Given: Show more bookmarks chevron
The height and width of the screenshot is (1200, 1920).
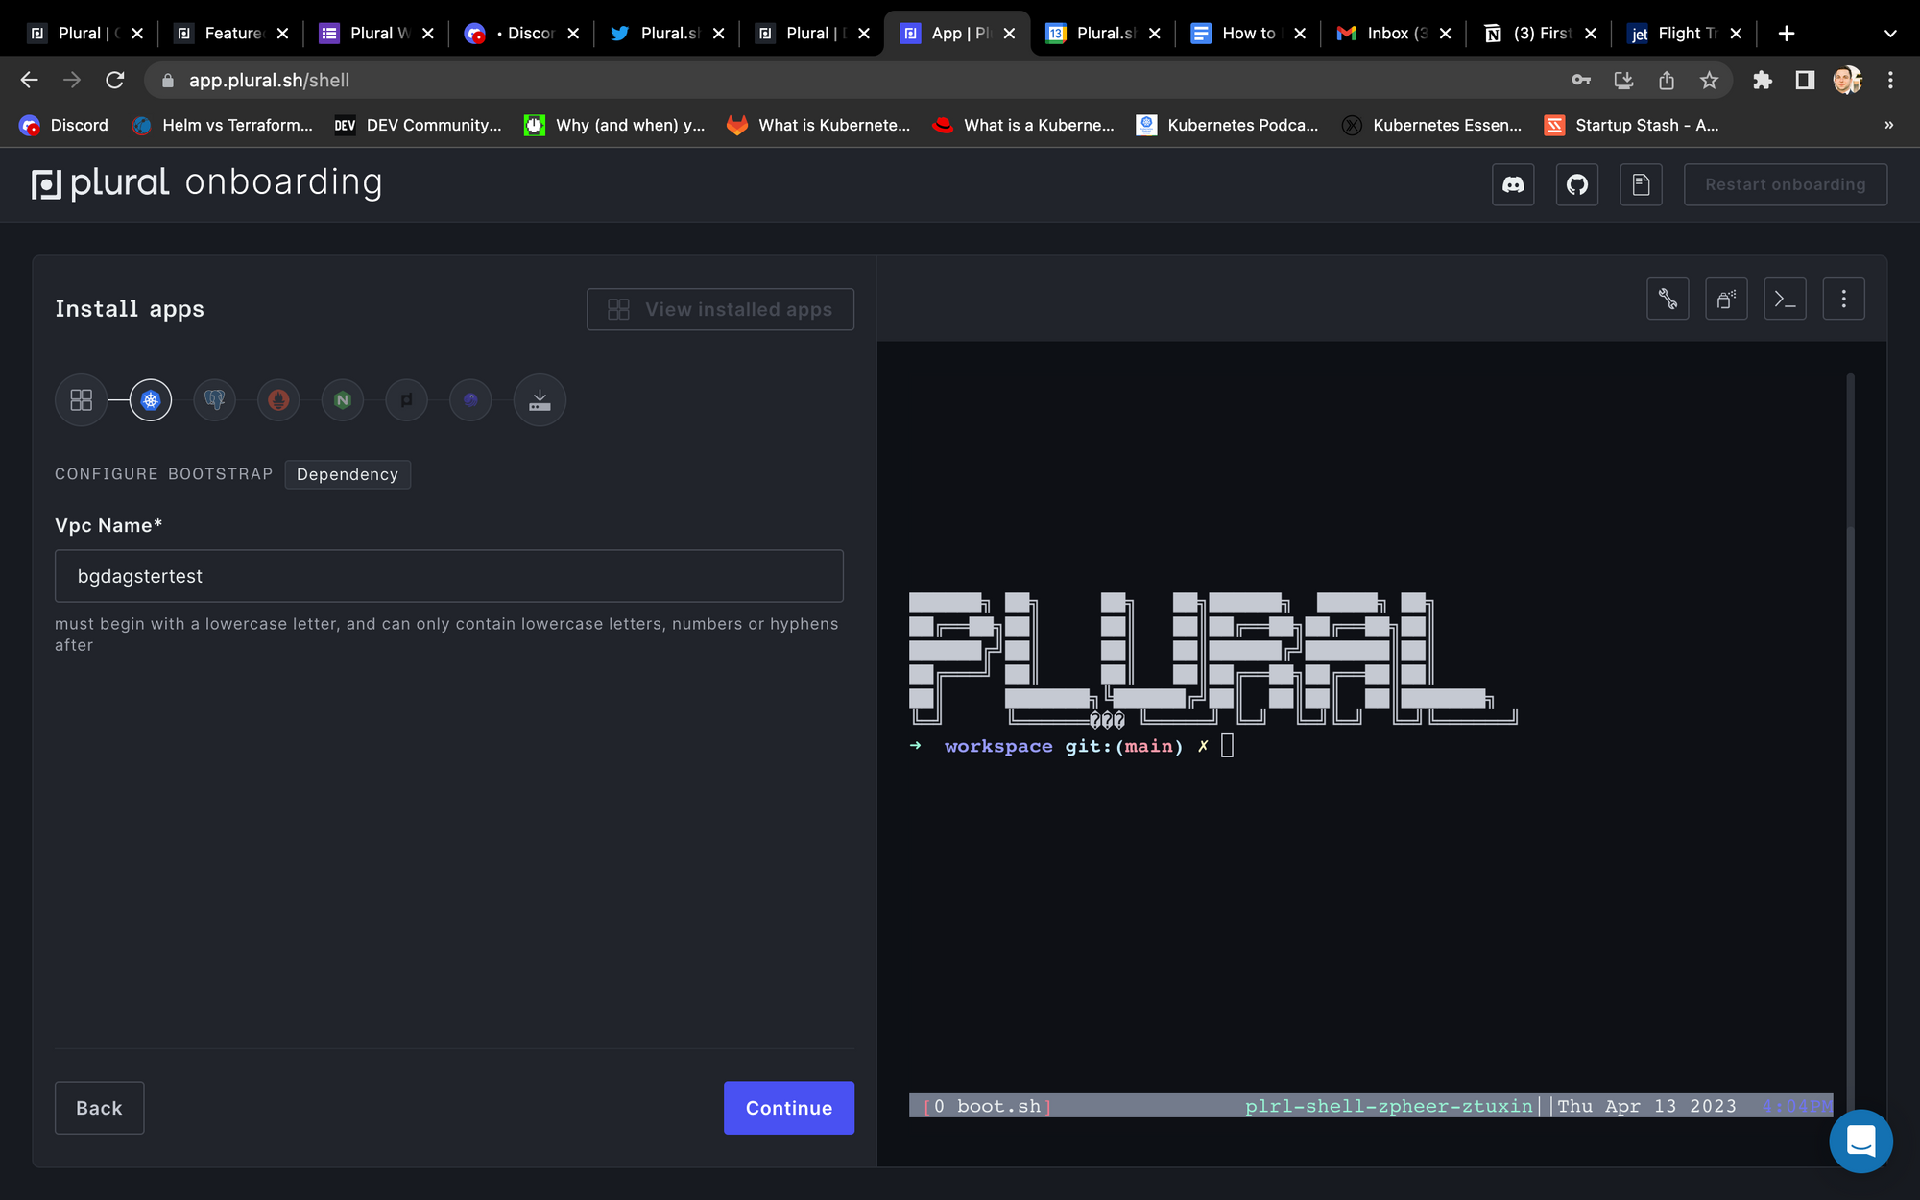Looking at the screenshot, I should (x=1888, y=125).
